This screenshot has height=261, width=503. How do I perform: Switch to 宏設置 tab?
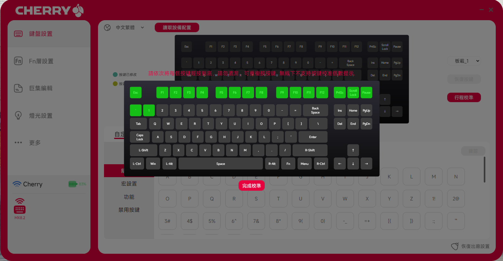(x=129, y=184)
